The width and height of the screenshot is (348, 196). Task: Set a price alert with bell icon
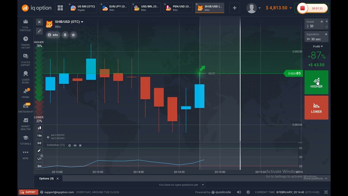65,35
